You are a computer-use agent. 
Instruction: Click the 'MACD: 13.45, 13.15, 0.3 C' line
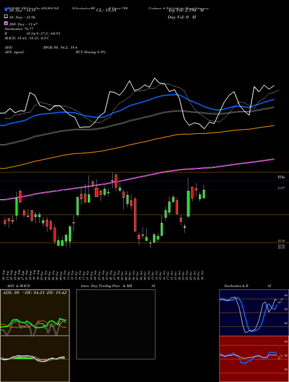coord(27,38)
